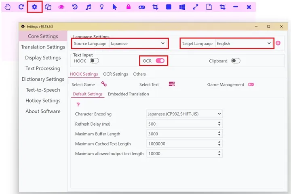Open Text Processing in sidebar

(x=43, y=68)
